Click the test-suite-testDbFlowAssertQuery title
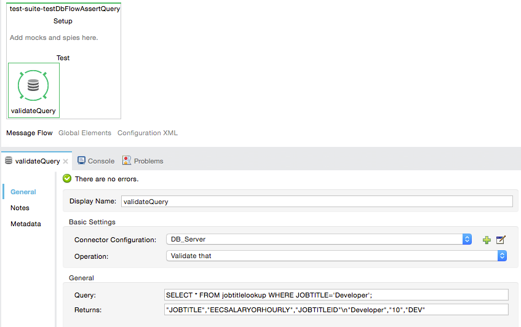521x327 pixels. [x=65, y=9]
